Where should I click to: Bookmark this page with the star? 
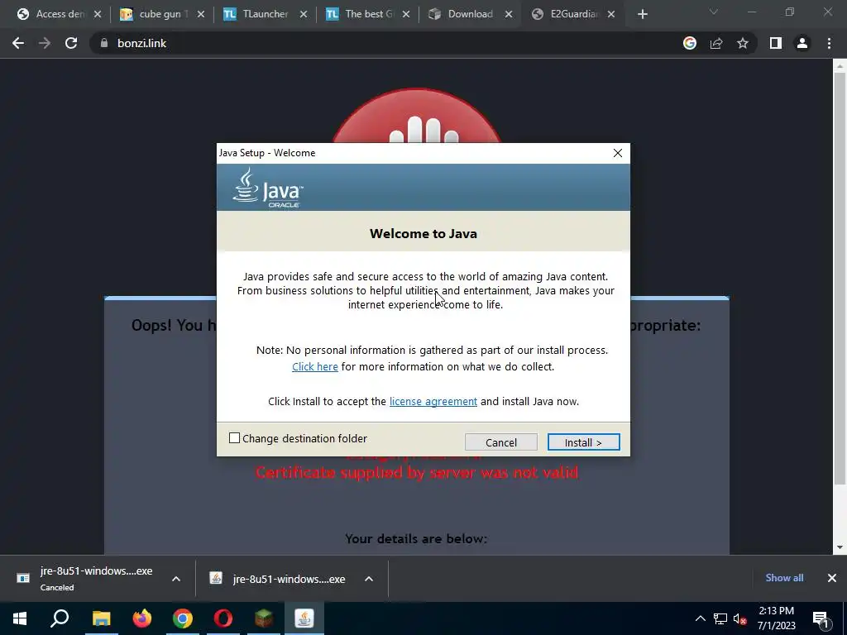tap(743, 43)
